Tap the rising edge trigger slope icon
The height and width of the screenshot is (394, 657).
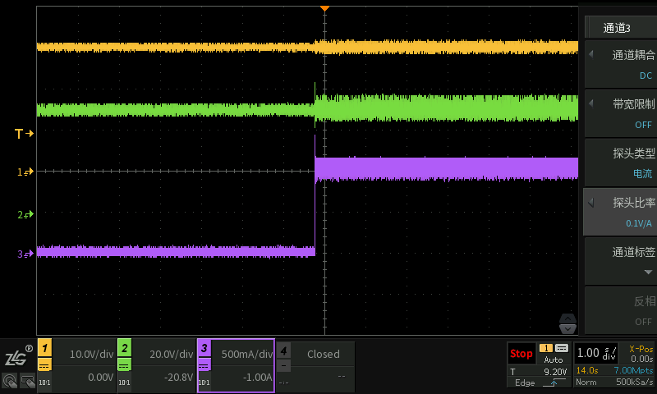(554, 383)
